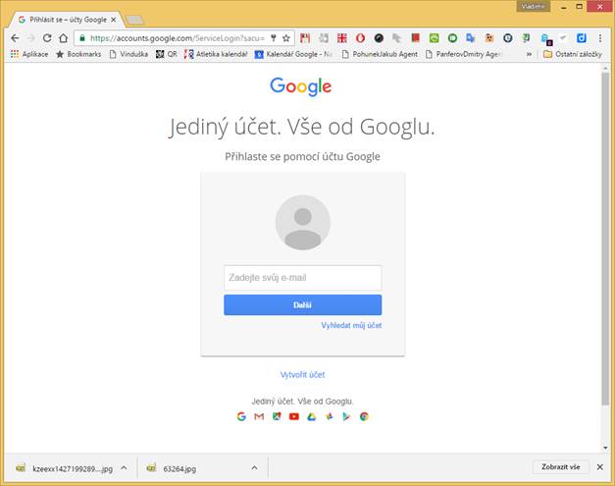Open the Google Photos product icon
This screenshot has height=486, width=615.
(x=329, y=416)
